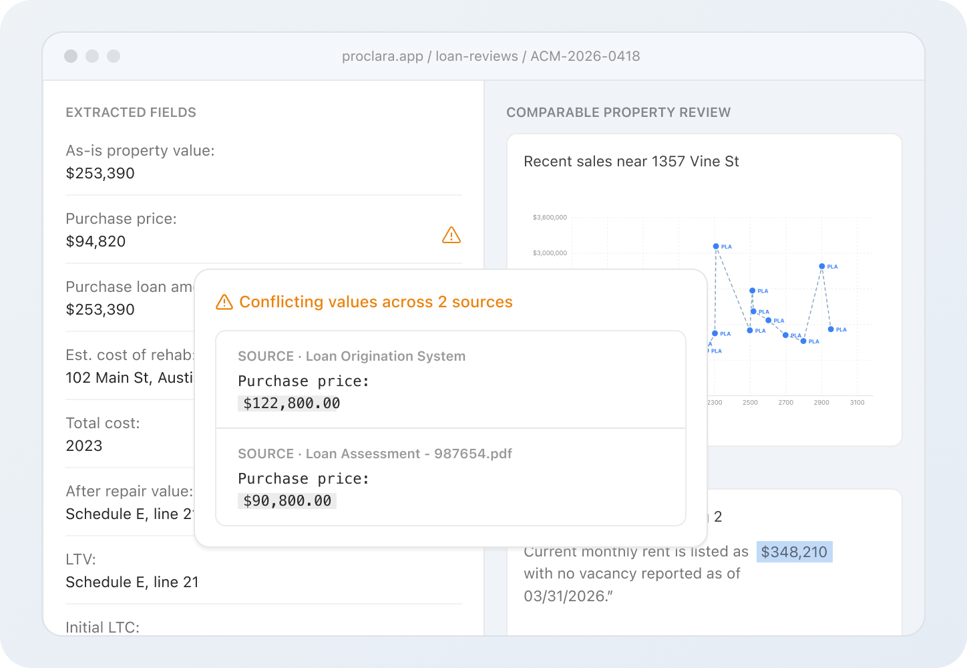The width and height of the screenshot is (967, 668).
Task: Select the highest PLA point above $3,000,000
Action: (716, 246)
